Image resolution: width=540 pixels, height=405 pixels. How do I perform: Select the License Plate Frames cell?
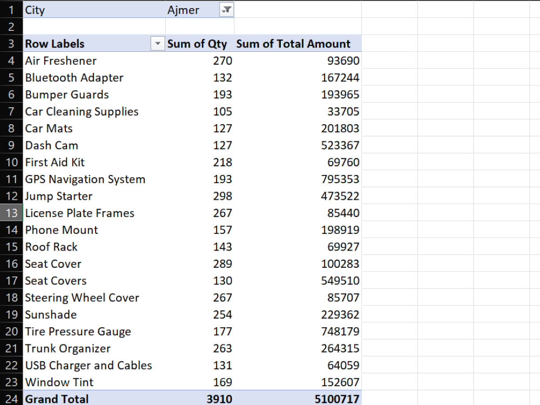(94, 213)
